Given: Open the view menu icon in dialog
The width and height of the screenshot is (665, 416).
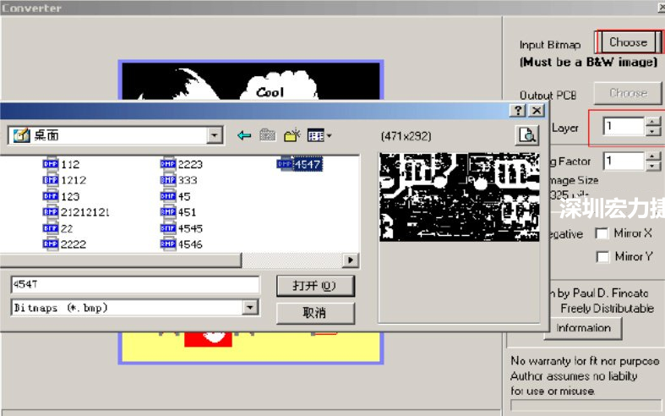Looking at the screenshot, I should 319,135.
